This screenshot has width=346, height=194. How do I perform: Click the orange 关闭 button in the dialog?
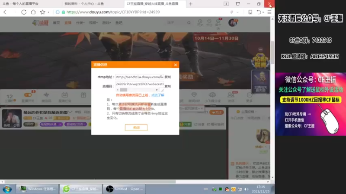tap(136, 128)
